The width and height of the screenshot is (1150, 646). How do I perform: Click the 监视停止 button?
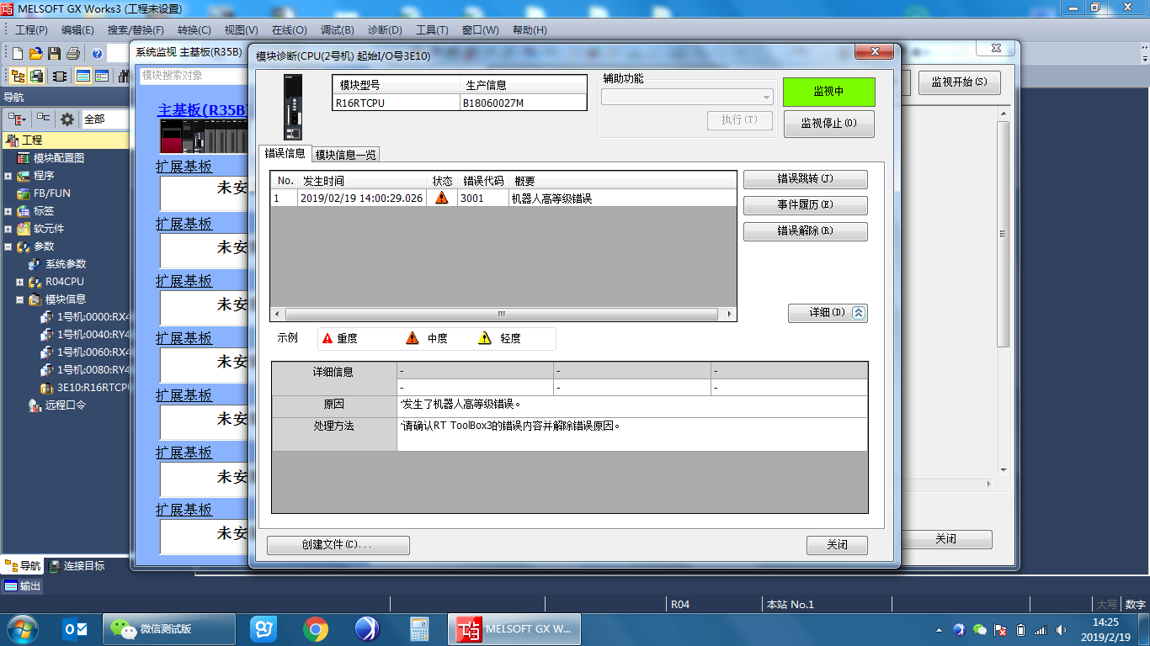coord(828,124)
